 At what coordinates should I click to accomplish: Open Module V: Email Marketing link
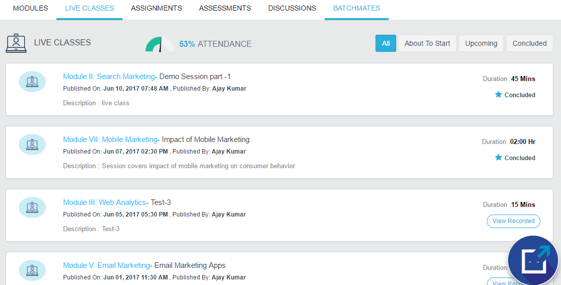106,265
